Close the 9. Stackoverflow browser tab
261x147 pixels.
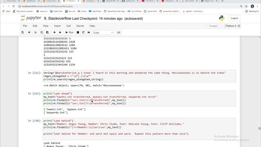79,1
